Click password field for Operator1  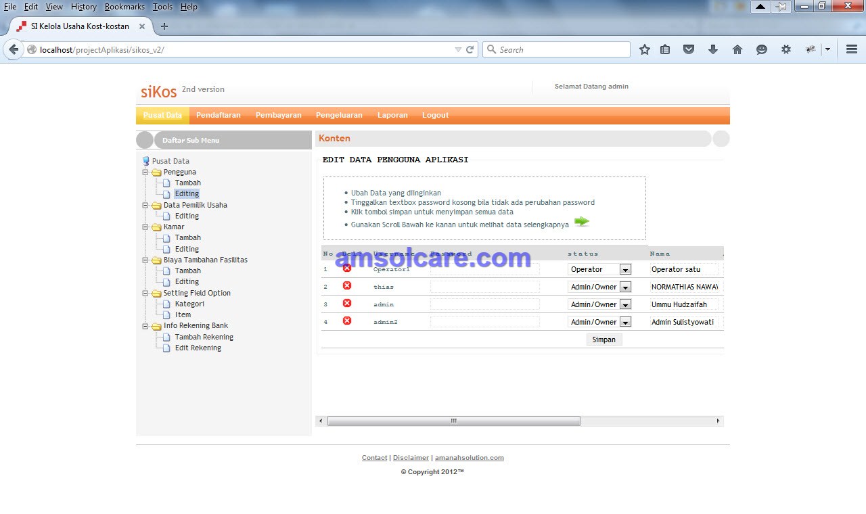[x=485, y=269]
